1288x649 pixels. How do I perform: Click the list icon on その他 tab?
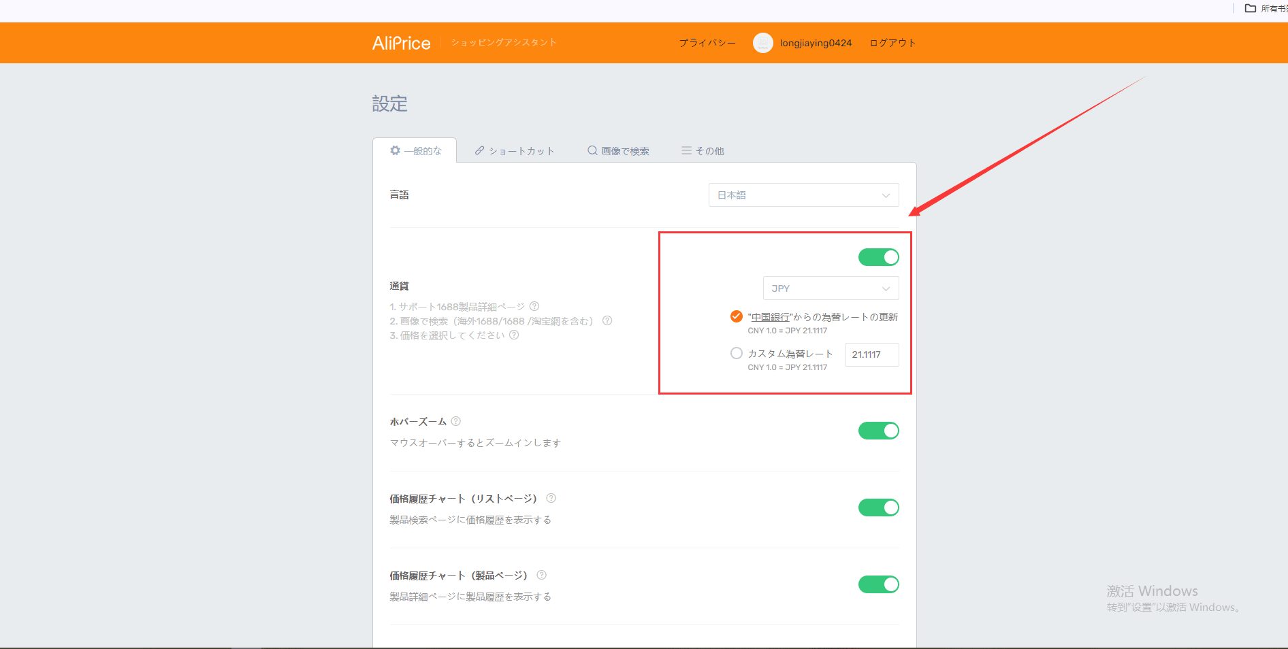686,150
